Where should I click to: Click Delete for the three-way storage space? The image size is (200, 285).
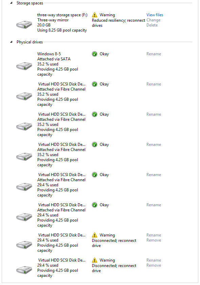152,25
